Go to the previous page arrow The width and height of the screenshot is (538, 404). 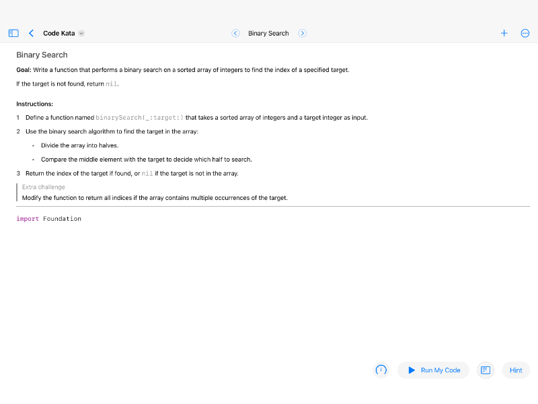[x=235, y=33]
